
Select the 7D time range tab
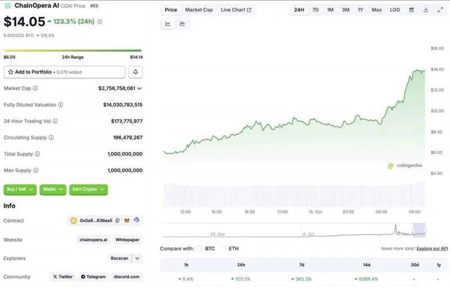click(x=316, y=10)
